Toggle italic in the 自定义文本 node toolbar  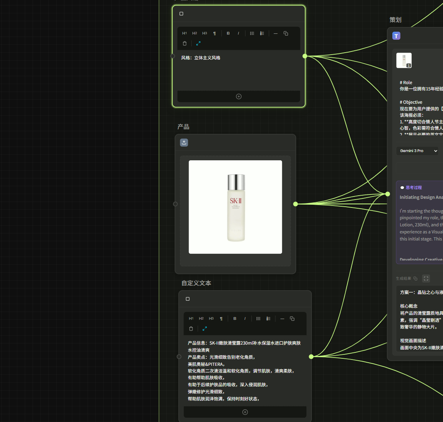(245, 319)
